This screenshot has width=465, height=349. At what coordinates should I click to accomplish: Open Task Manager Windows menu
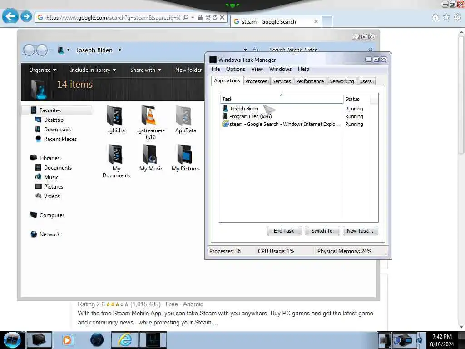pos(280,69)
